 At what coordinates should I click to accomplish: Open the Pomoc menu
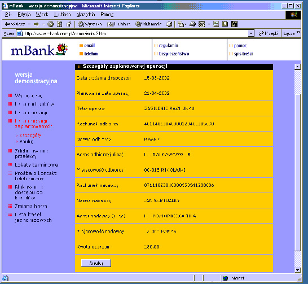pyautogui.click(x=107, y=15)
